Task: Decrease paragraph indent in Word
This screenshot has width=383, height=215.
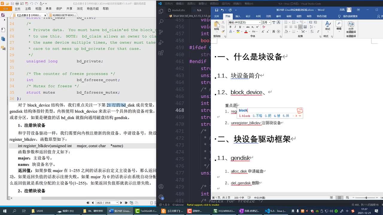Action: 310,22
